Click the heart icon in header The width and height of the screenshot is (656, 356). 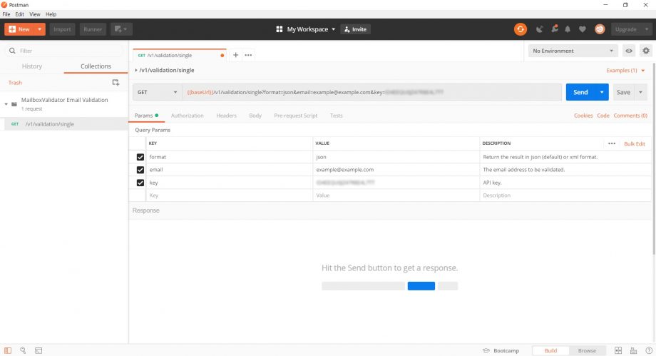tap(582, 29)
